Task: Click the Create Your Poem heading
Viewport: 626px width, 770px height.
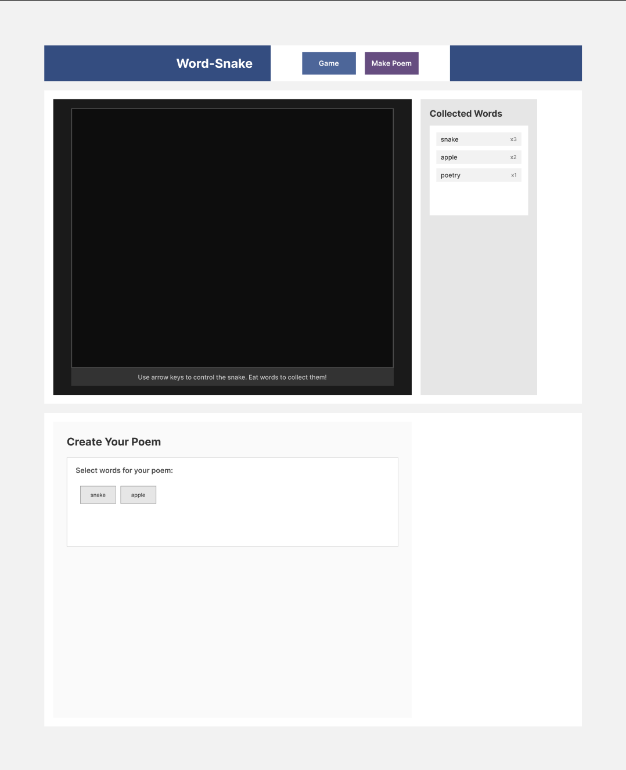Action: [x=114, y=442]
